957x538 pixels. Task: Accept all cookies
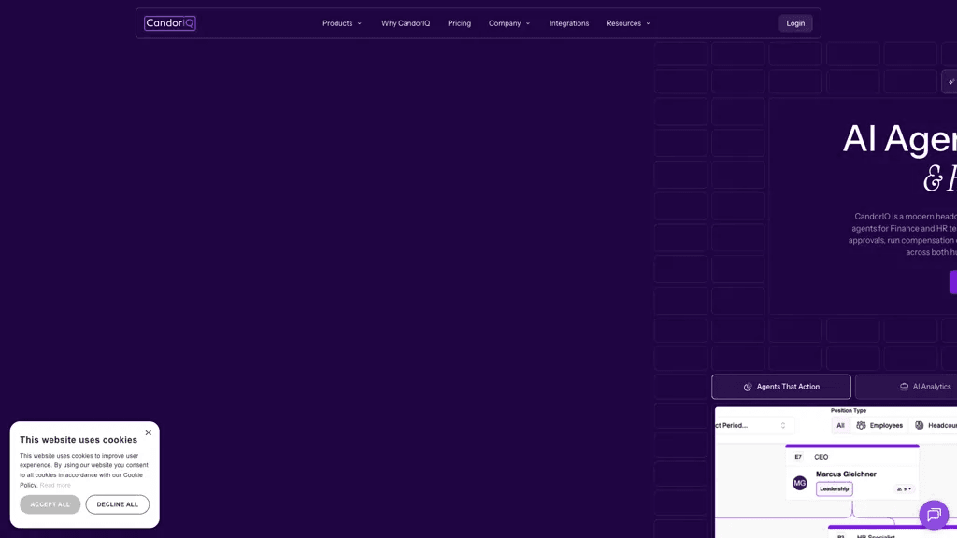(x=50, y=504)
